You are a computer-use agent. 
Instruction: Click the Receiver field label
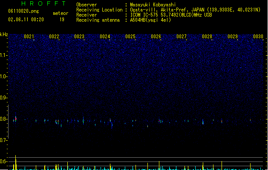(x=86, y=15)
